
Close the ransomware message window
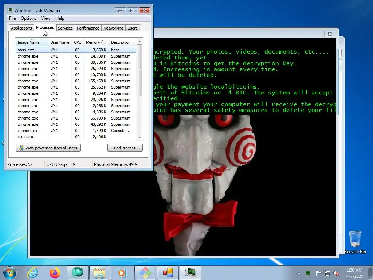coord(330,34)
